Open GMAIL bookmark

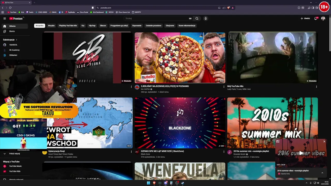coord(53,12)
